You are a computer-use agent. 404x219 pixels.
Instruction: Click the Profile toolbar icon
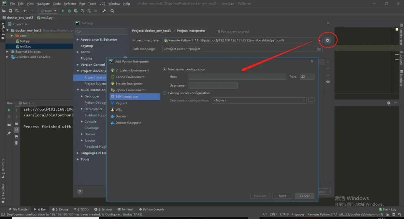tap(82, 11)
